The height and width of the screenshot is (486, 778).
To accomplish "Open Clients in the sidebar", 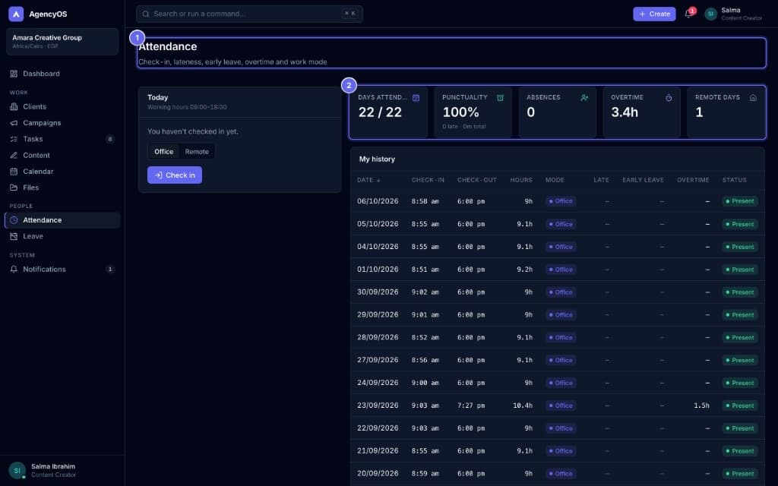I will coord(62,106).
